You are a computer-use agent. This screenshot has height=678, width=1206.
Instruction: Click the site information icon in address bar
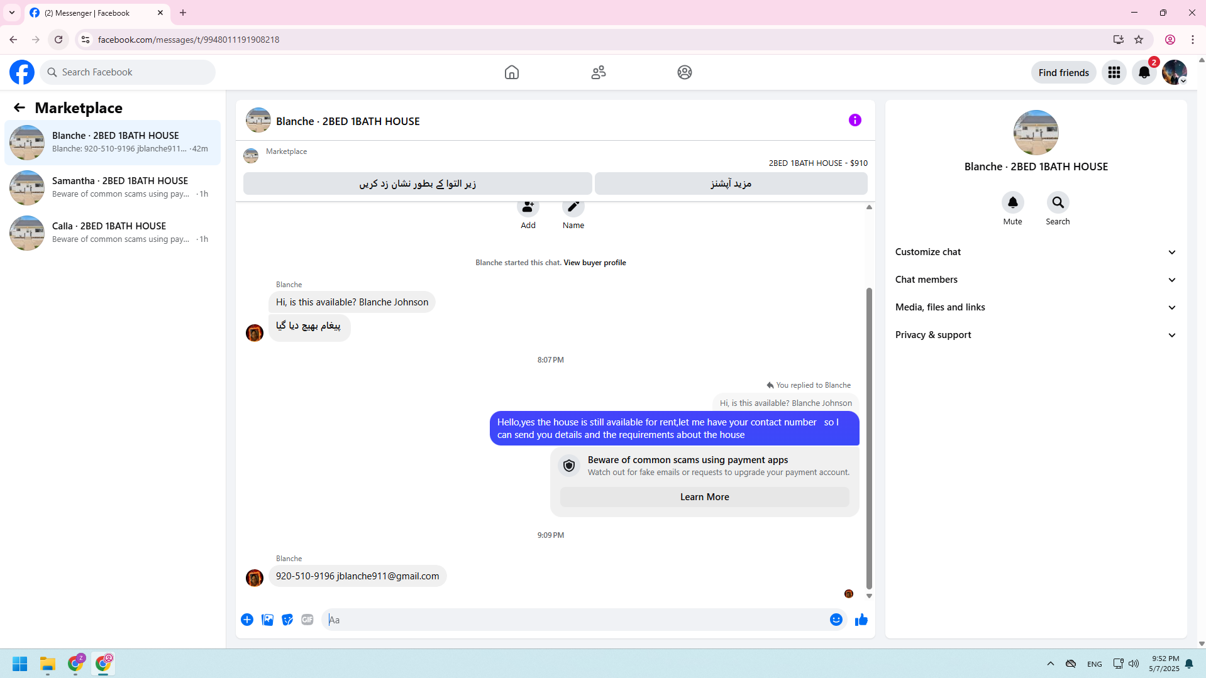click(x=86, y=40)
